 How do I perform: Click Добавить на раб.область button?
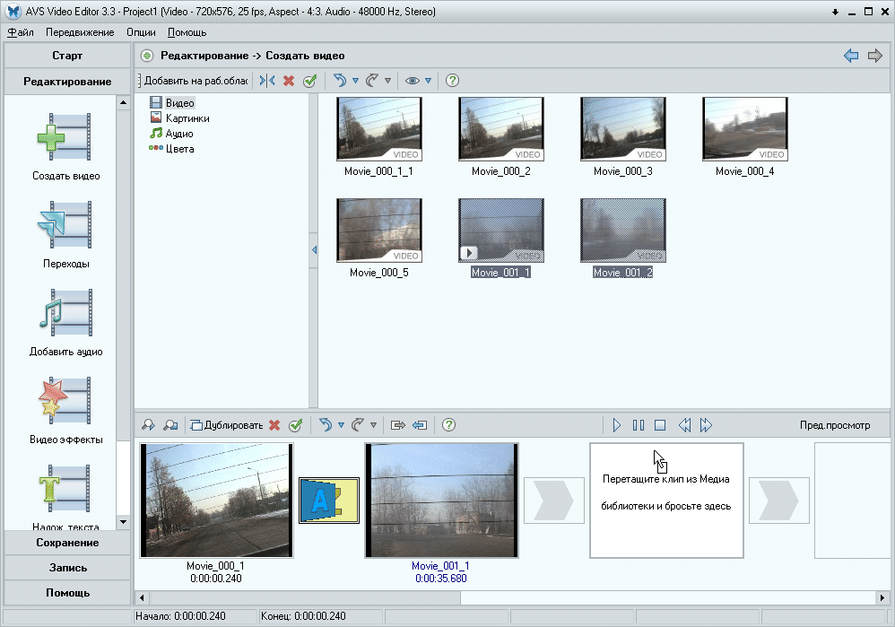click(x=196, y=81)
